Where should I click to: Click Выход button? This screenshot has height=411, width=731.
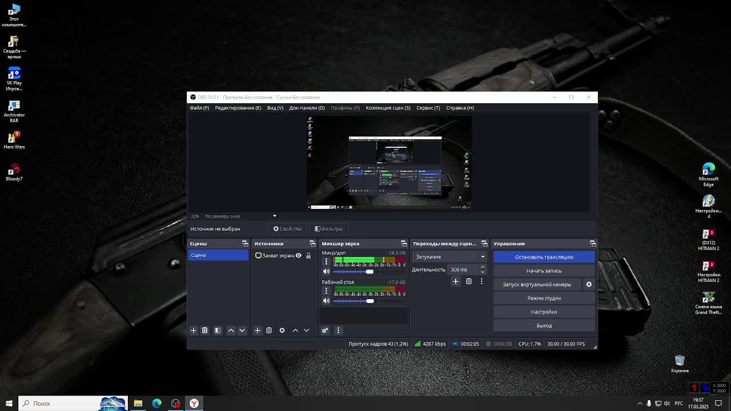(544, 325)
